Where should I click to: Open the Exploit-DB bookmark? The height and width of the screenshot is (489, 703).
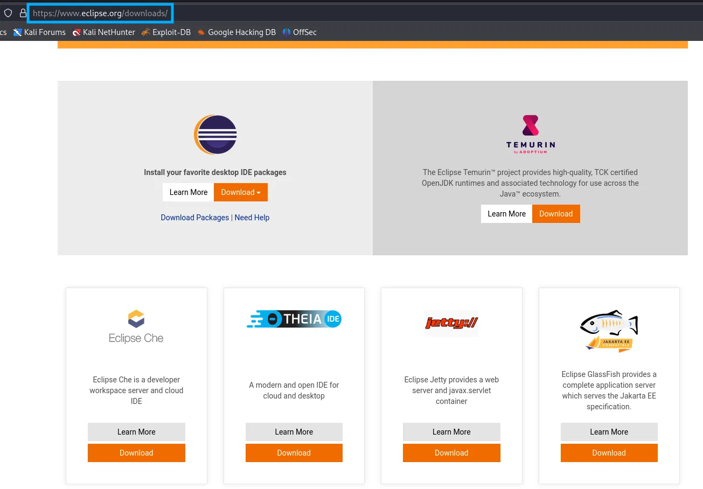[x=166, y=32]
